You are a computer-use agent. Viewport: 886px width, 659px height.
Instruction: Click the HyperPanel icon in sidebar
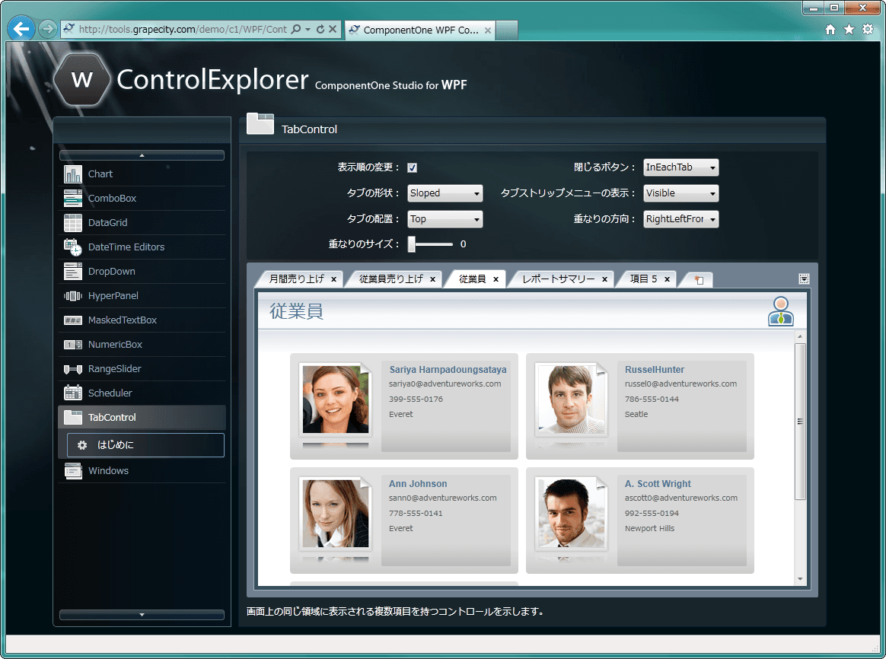point(73,296)
